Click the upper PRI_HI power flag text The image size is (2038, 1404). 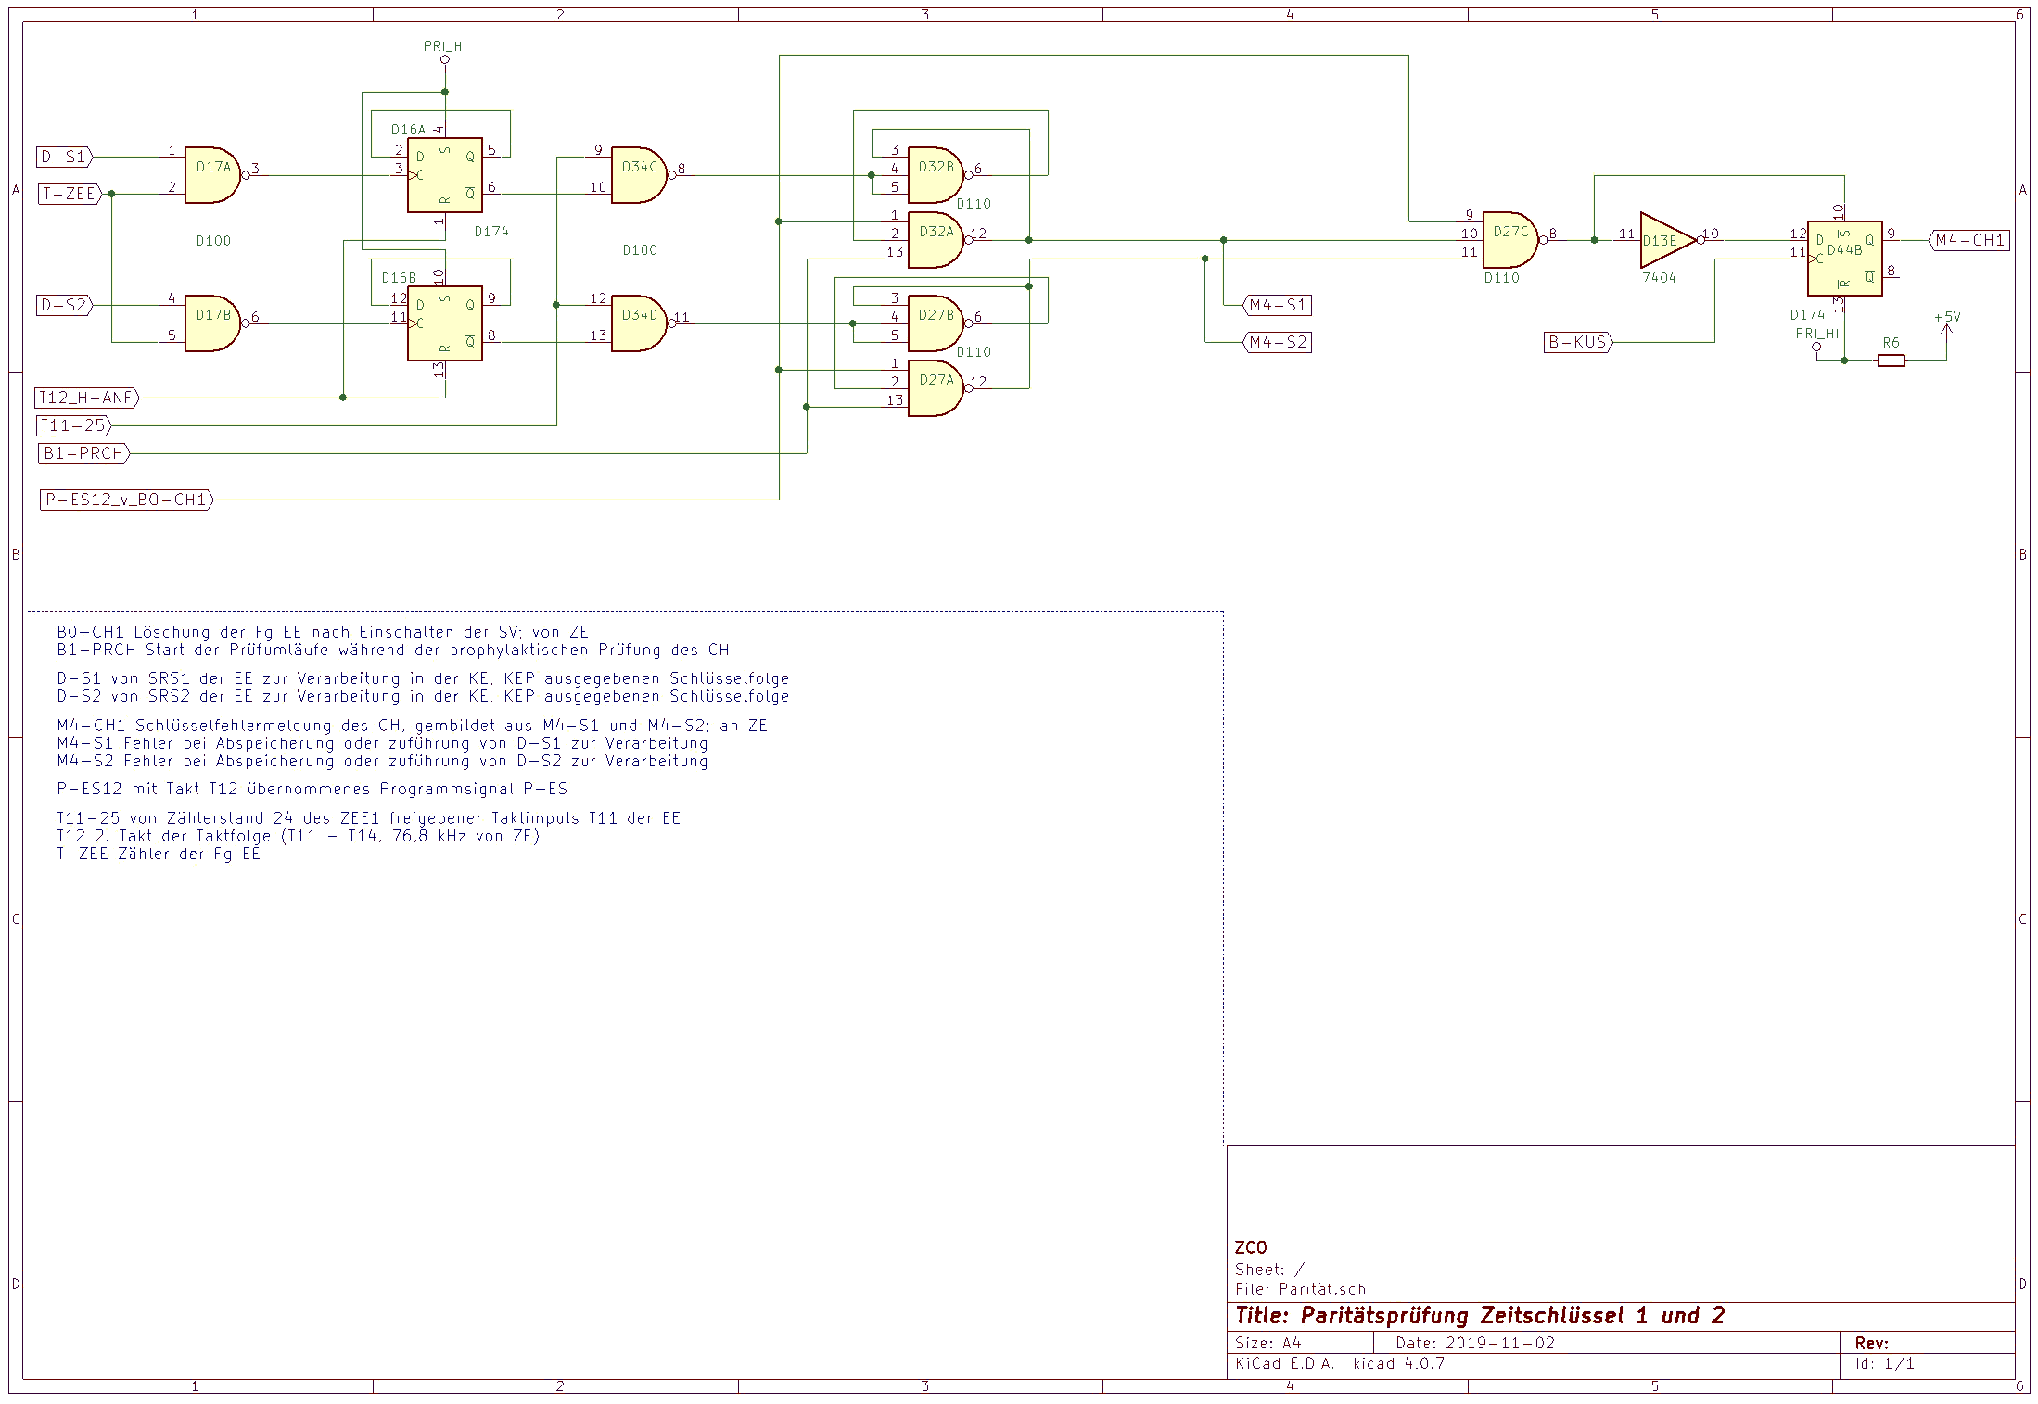click(x=445, y=45)
